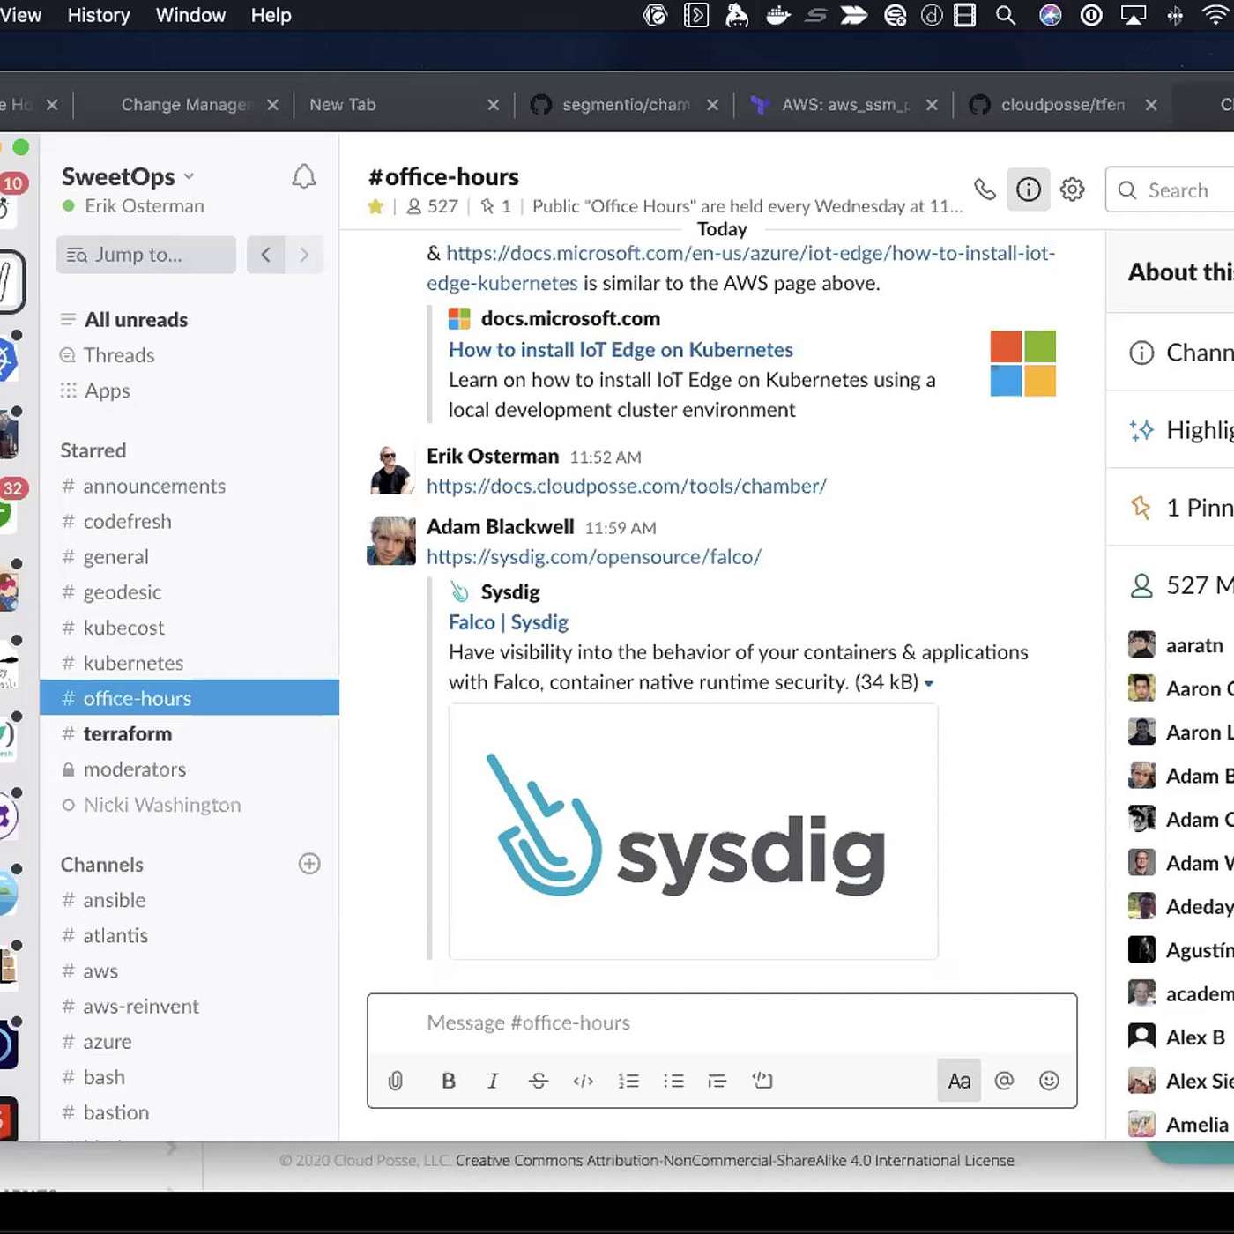Open direct message with Nicki Washington
This screenshot has width=1234, height=1234.
(x=190, y=805)
